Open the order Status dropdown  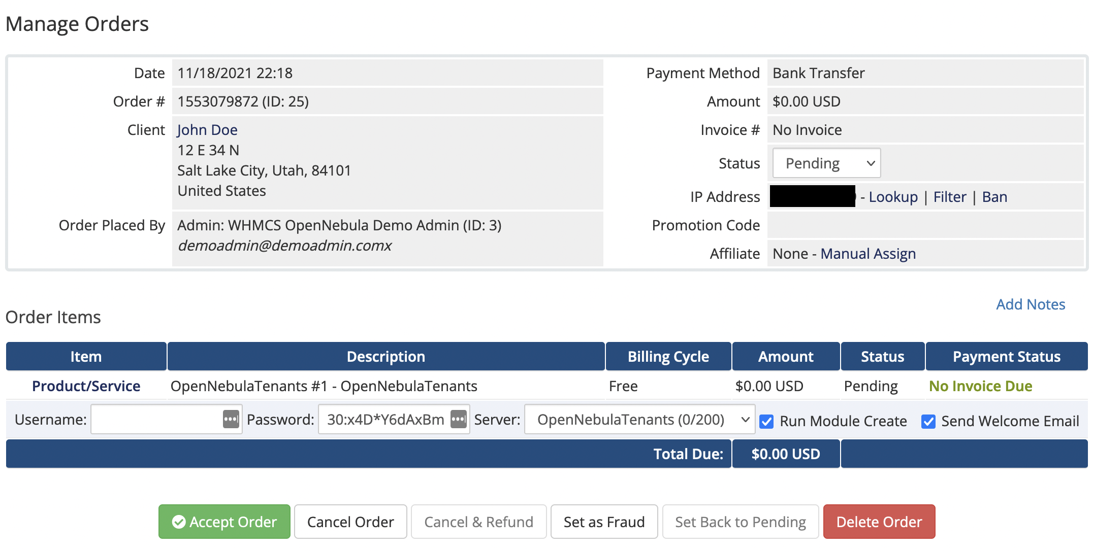point(826,163)
